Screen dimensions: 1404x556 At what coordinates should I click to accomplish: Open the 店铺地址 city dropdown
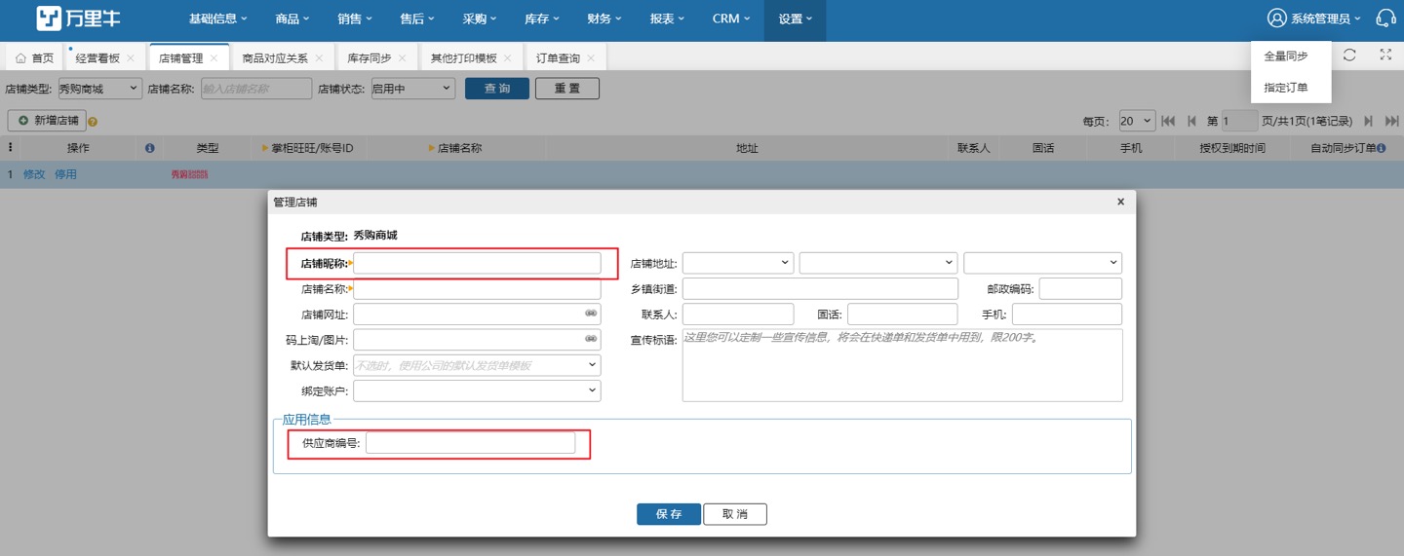(x=878, y=263)
